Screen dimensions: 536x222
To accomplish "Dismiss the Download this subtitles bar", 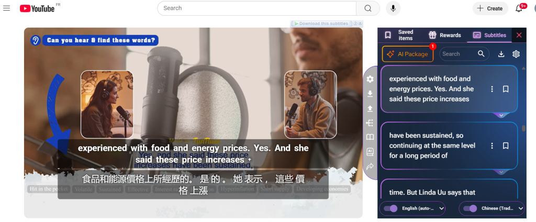I will point(360,23).
